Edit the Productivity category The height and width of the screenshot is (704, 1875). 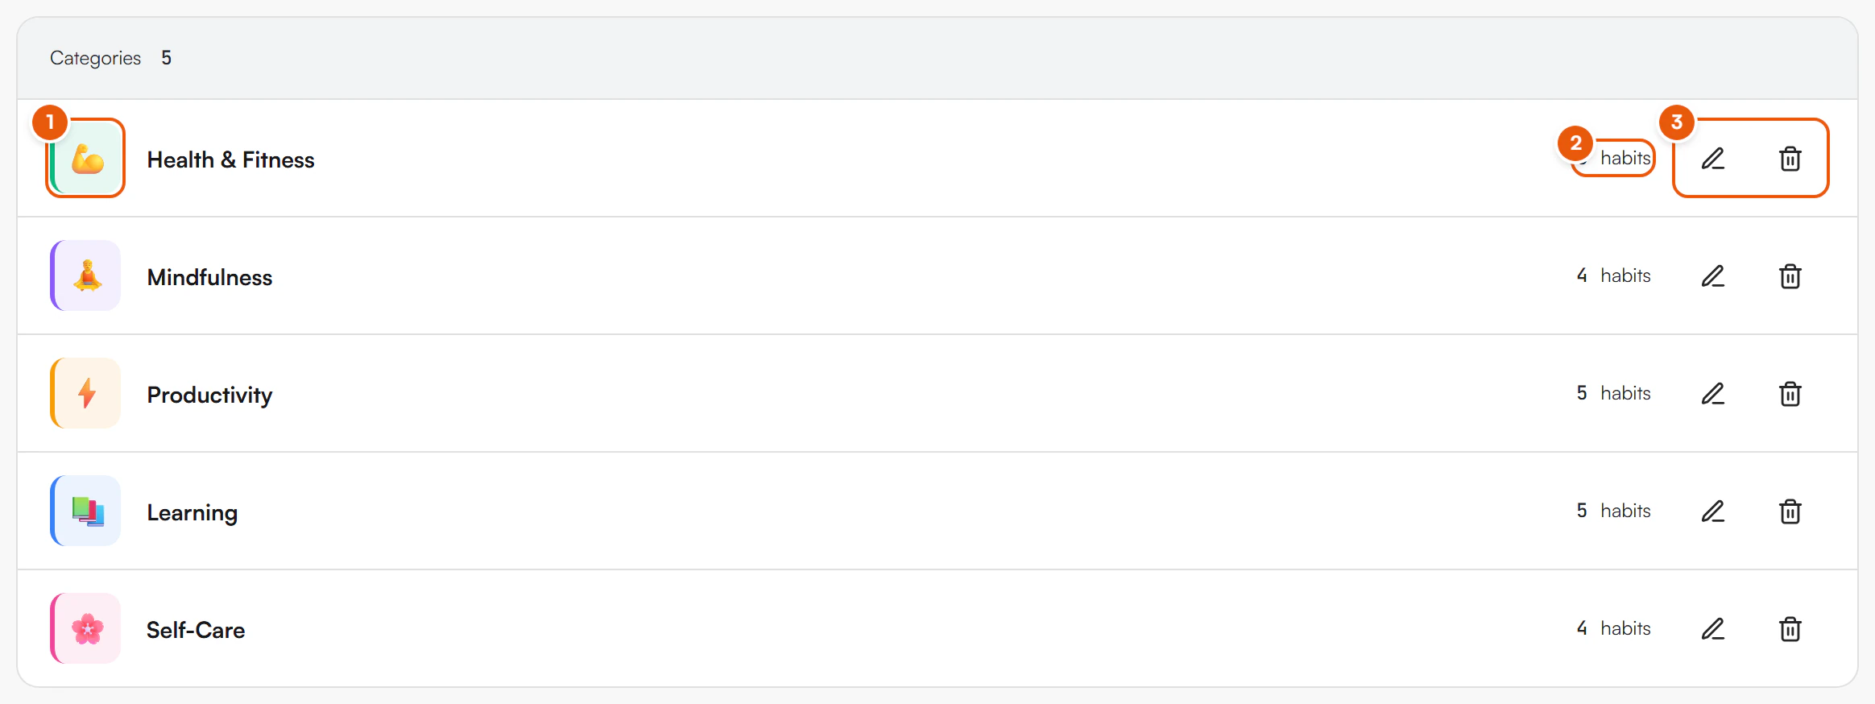pyautogui.click(x=1713, y=394)
